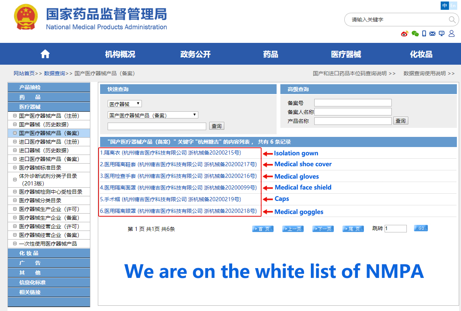Go to 首页 first page button
The image size is (461, 311).
coord(263,229)
